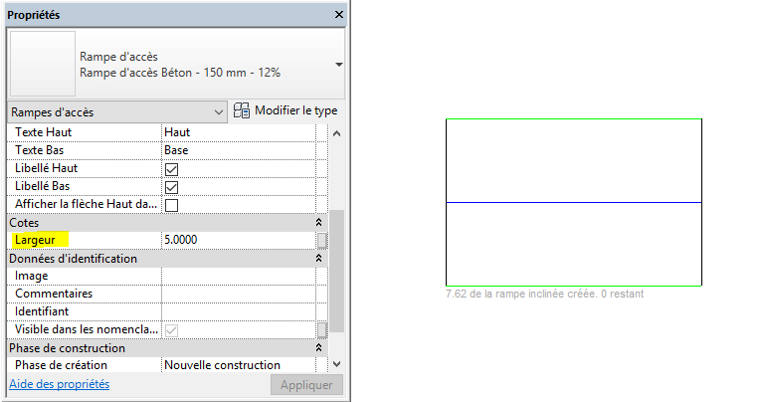Image resolution: width=764 pixels, height=402 pixels.
Task: Click the Appliquer button
Action: pos(306,385)
